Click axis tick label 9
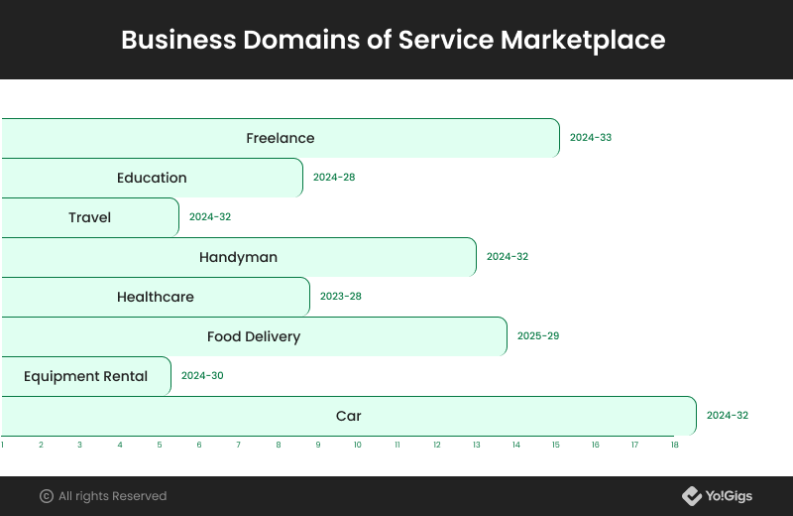The height and width of the screenshot is (516, 793). [x=318, y=445]
